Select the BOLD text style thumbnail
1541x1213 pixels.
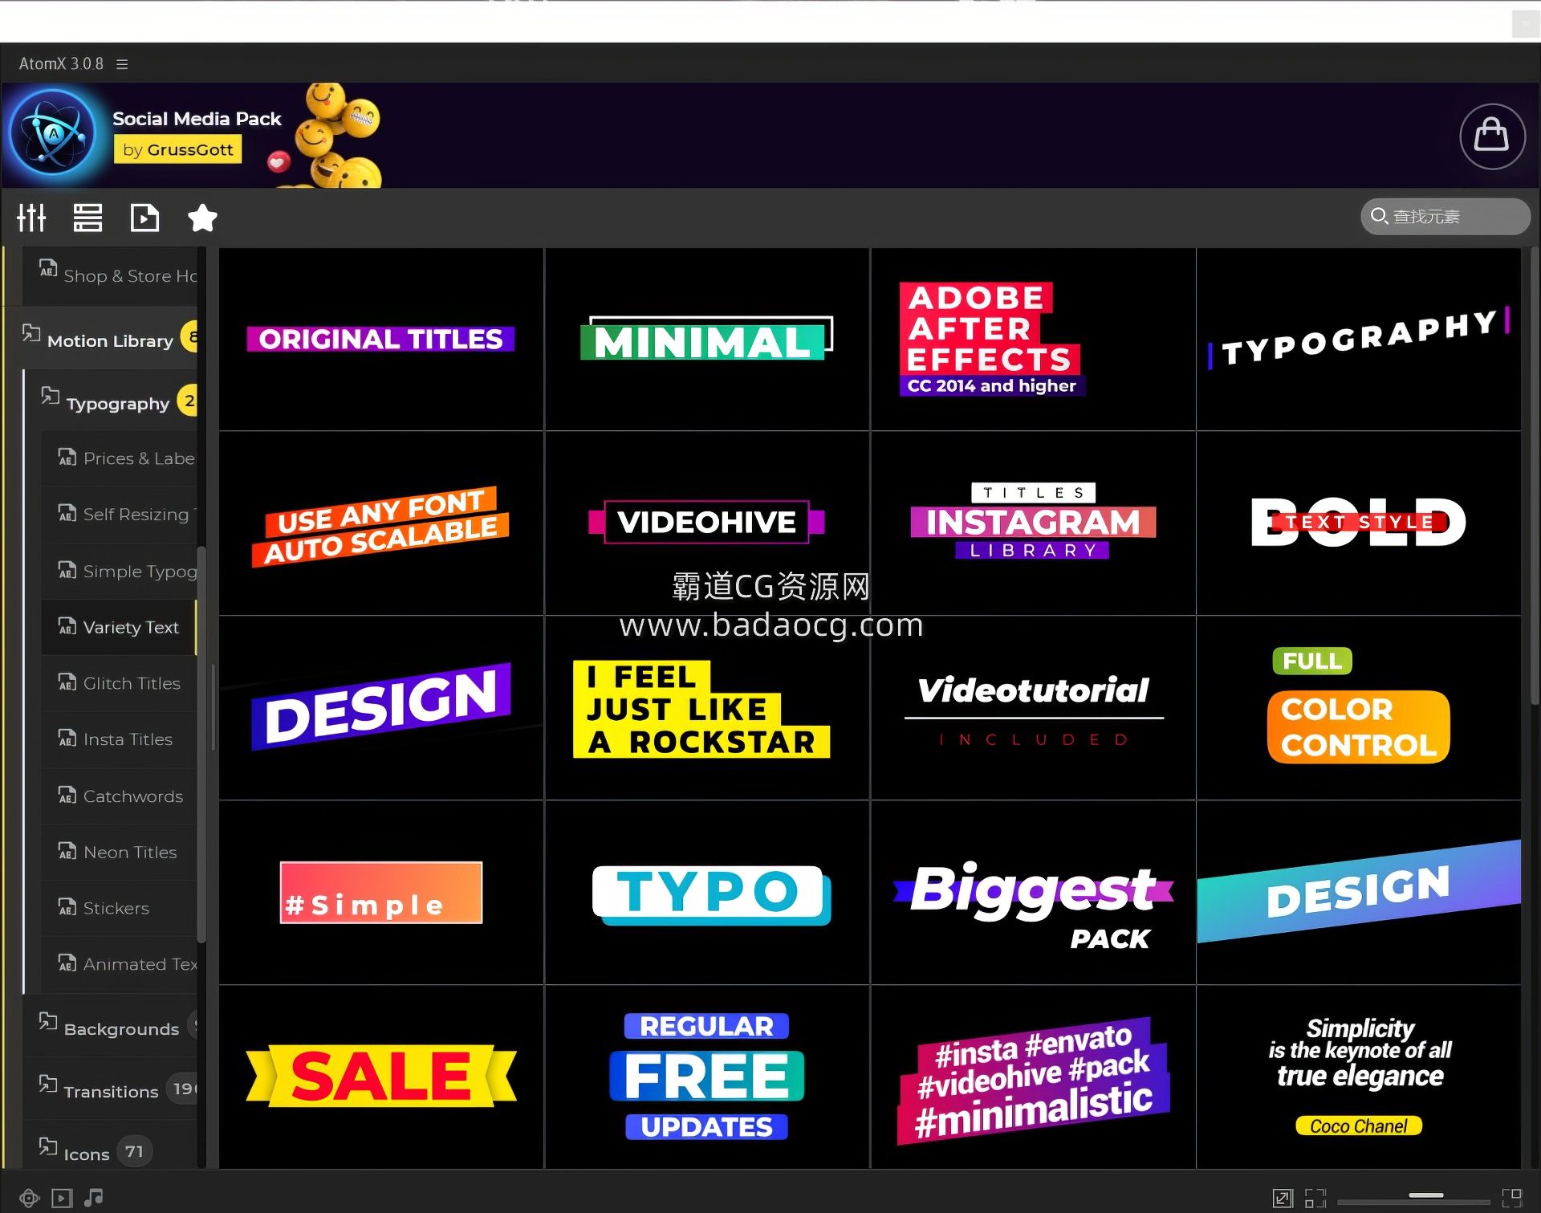pos(1358,523)
